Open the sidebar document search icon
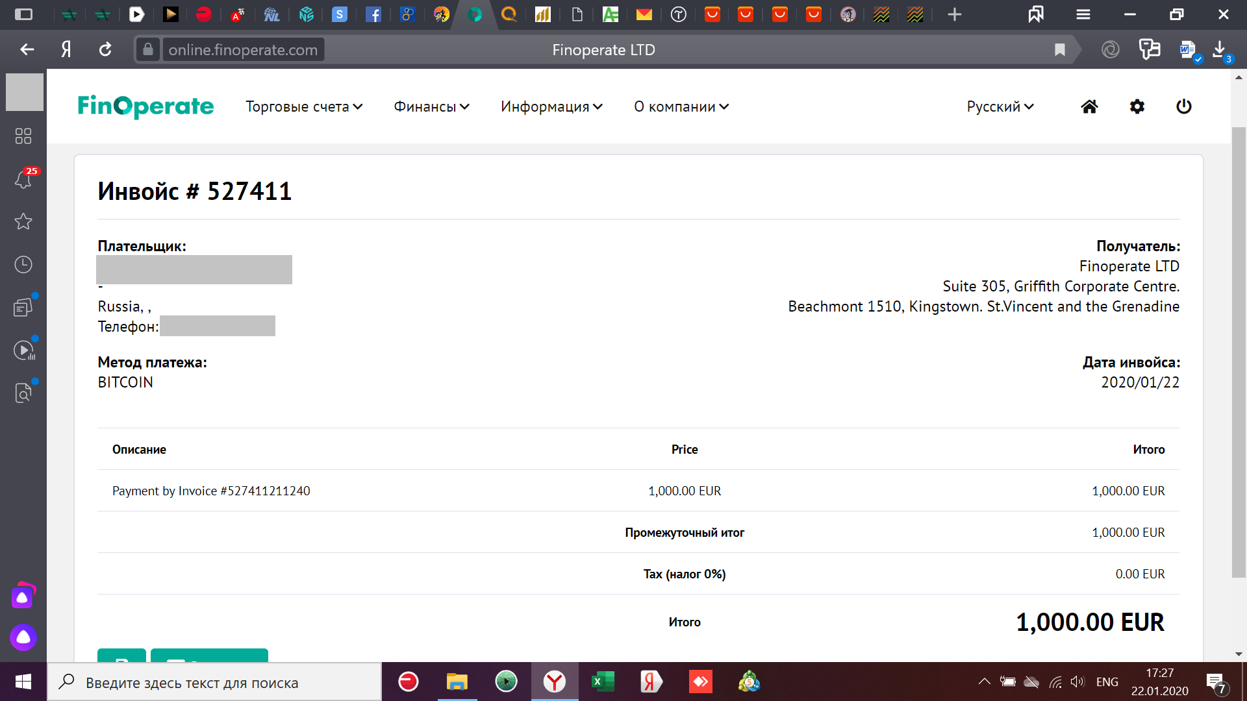The height and width of the screenshot is (701, 1247). tap(23, 393)
